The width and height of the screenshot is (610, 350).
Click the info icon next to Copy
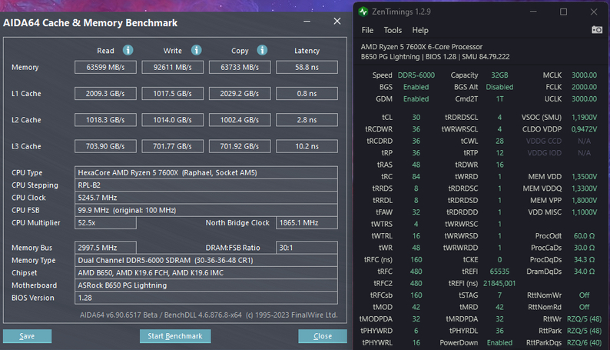point(262,50)
